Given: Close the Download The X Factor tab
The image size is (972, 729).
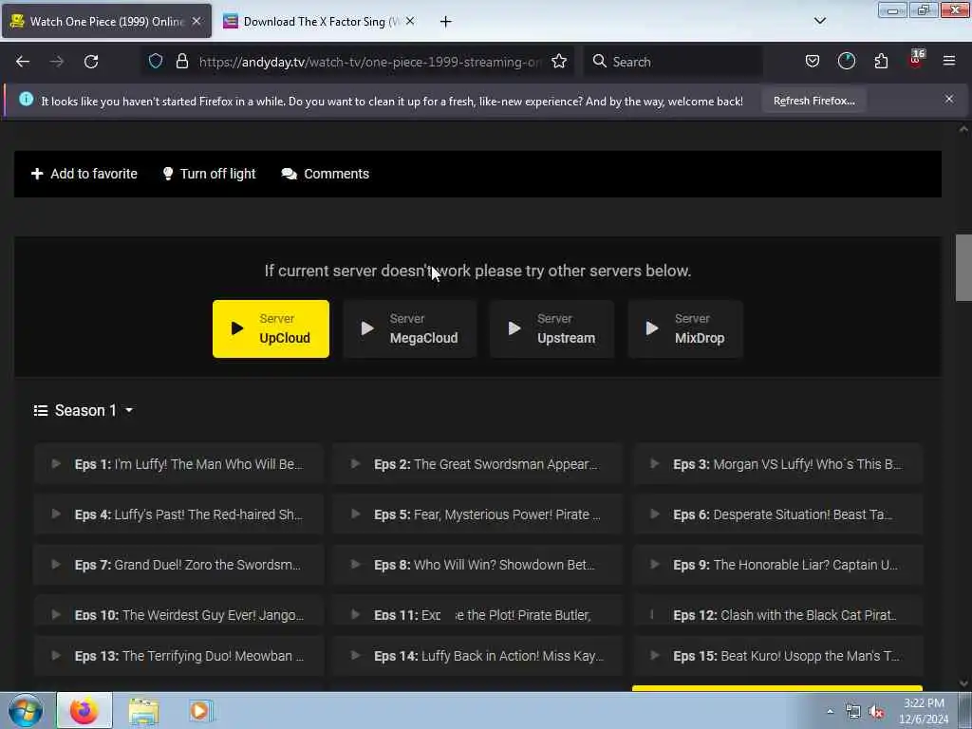Looking at the screenshot, I should pyautogui.click(x=410, y=21).
